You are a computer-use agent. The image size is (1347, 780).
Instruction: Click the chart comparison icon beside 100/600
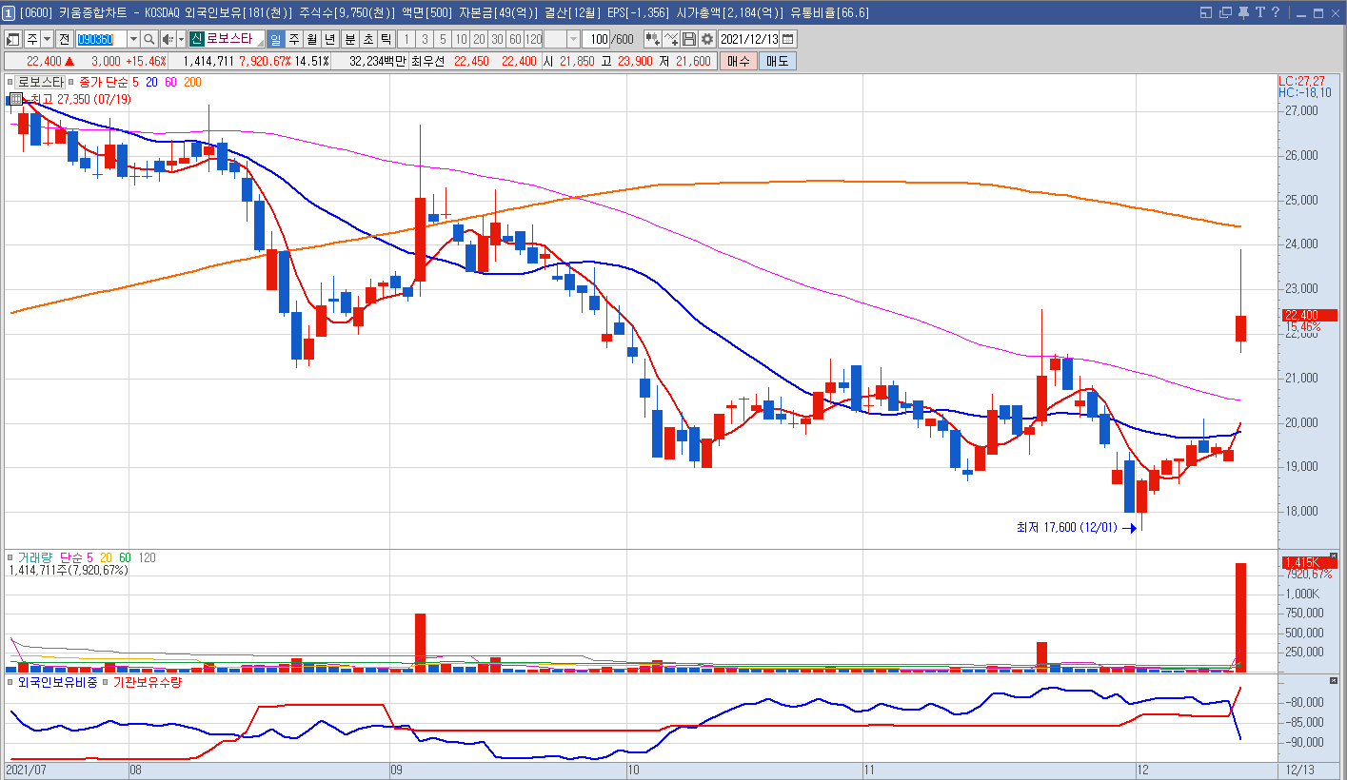(x=652, y=39)
